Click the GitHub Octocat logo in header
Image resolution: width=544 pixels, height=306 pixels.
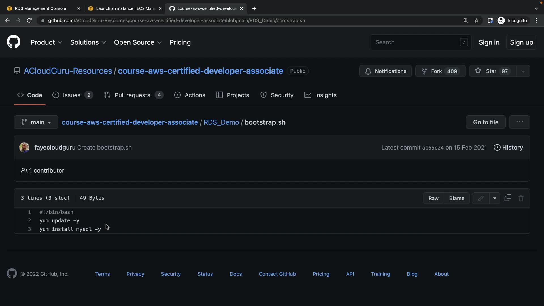coord(13,42)
